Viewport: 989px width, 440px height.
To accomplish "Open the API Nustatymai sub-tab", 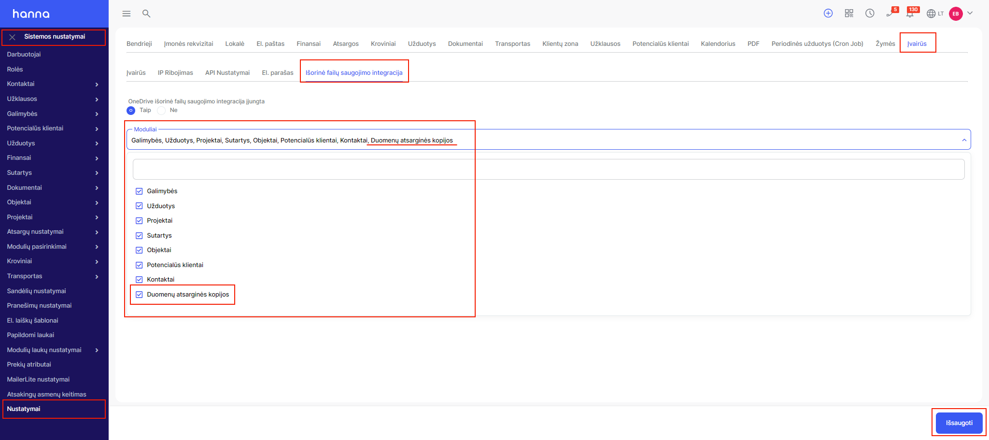I will pyautogui.click(x=227, y=73).
